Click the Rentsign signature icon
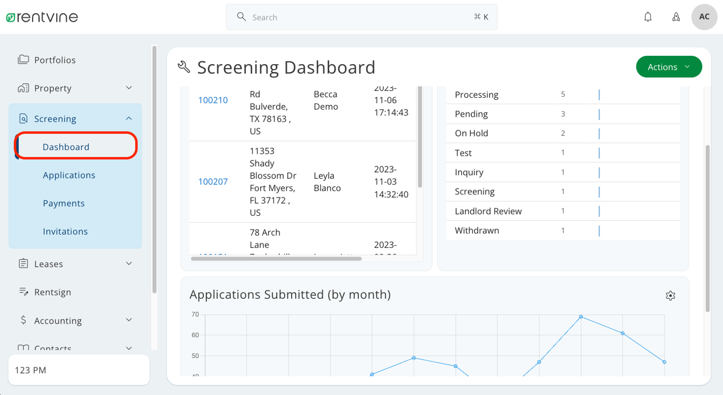The width and height of the screenshot is (723, 395). tap(23, 292)
